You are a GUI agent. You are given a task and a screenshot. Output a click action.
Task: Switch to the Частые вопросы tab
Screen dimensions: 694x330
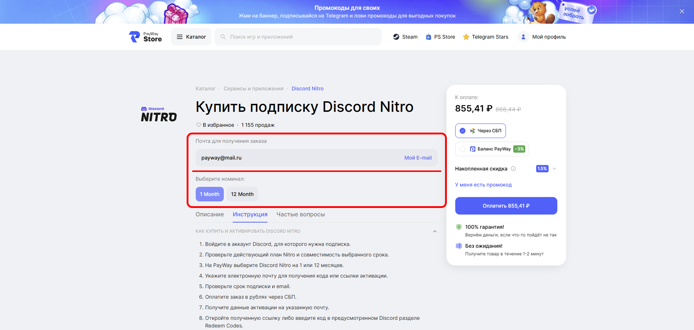point(301,215)
